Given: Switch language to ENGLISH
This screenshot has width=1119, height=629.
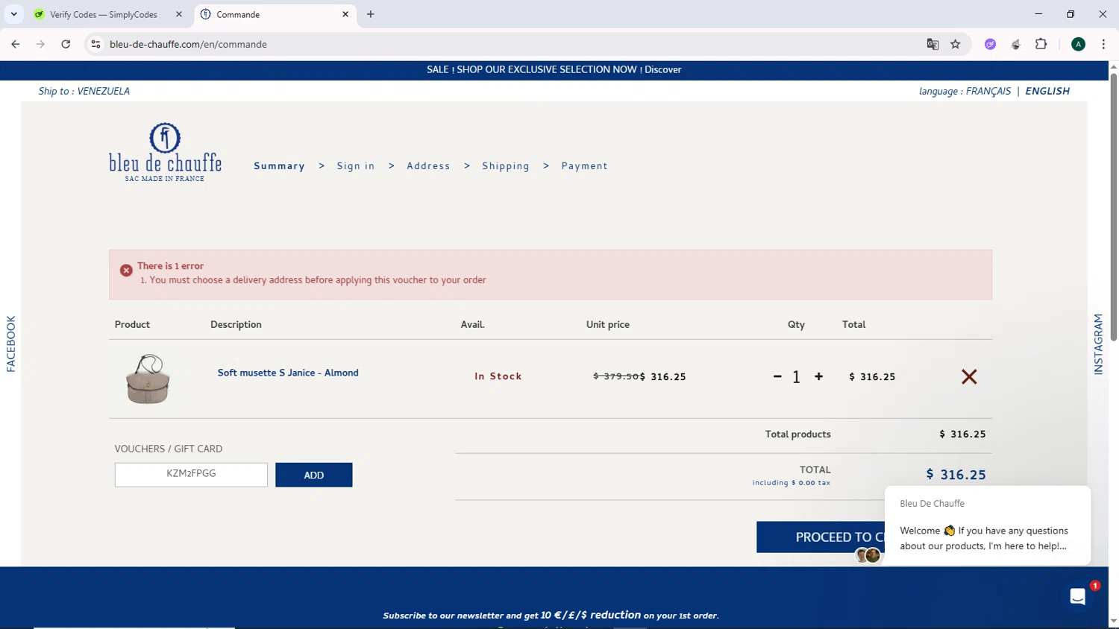Looking at the screenshot, I should pyautogui.click(x=1047, y=91).
